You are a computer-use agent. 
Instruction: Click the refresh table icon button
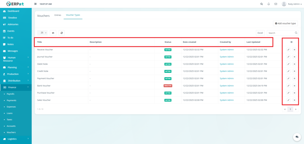[x=61, y=33]
